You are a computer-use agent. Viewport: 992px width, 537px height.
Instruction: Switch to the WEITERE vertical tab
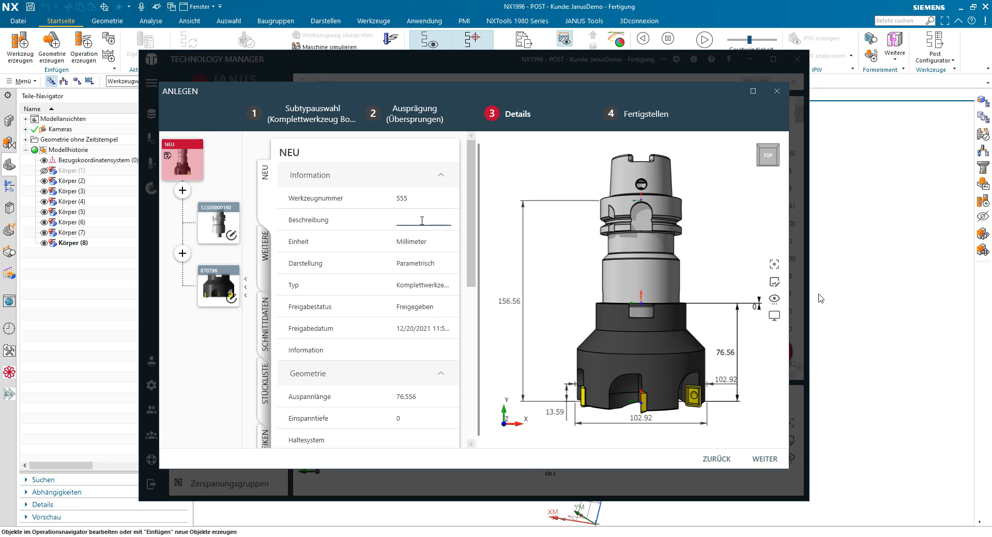click(265, 246)
